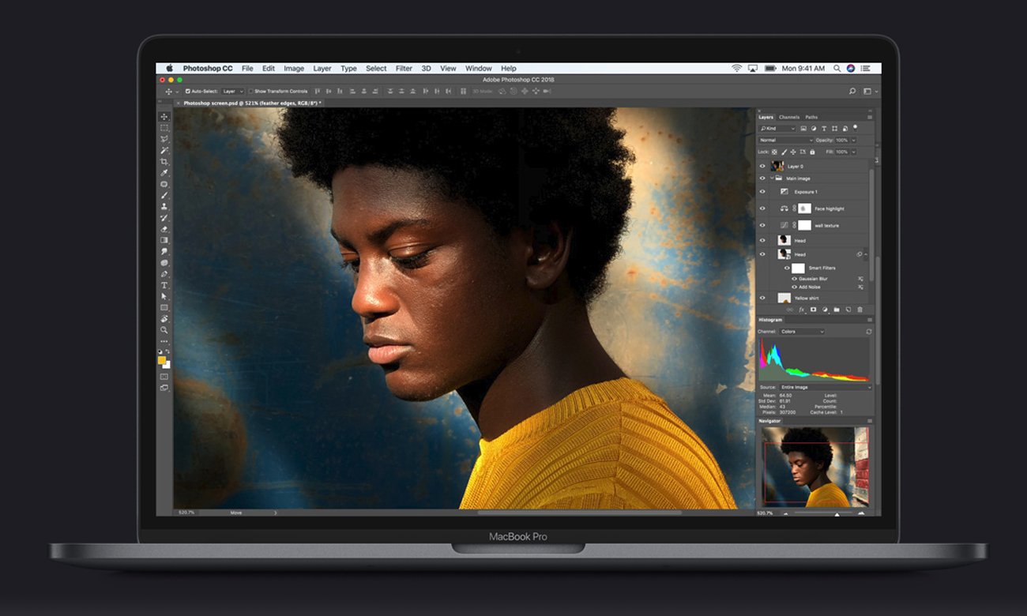The height and width of the screenshot is (616, 1027).
Task: Open the Opacity 100% dropdown arrow
Action: (x=853, y=141)
